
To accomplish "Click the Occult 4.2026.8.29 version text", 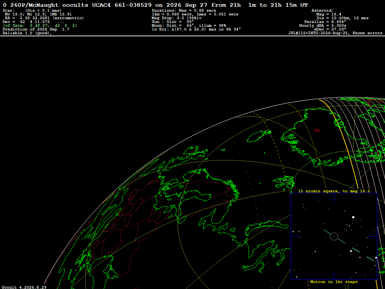I will [x=24, y=287].
